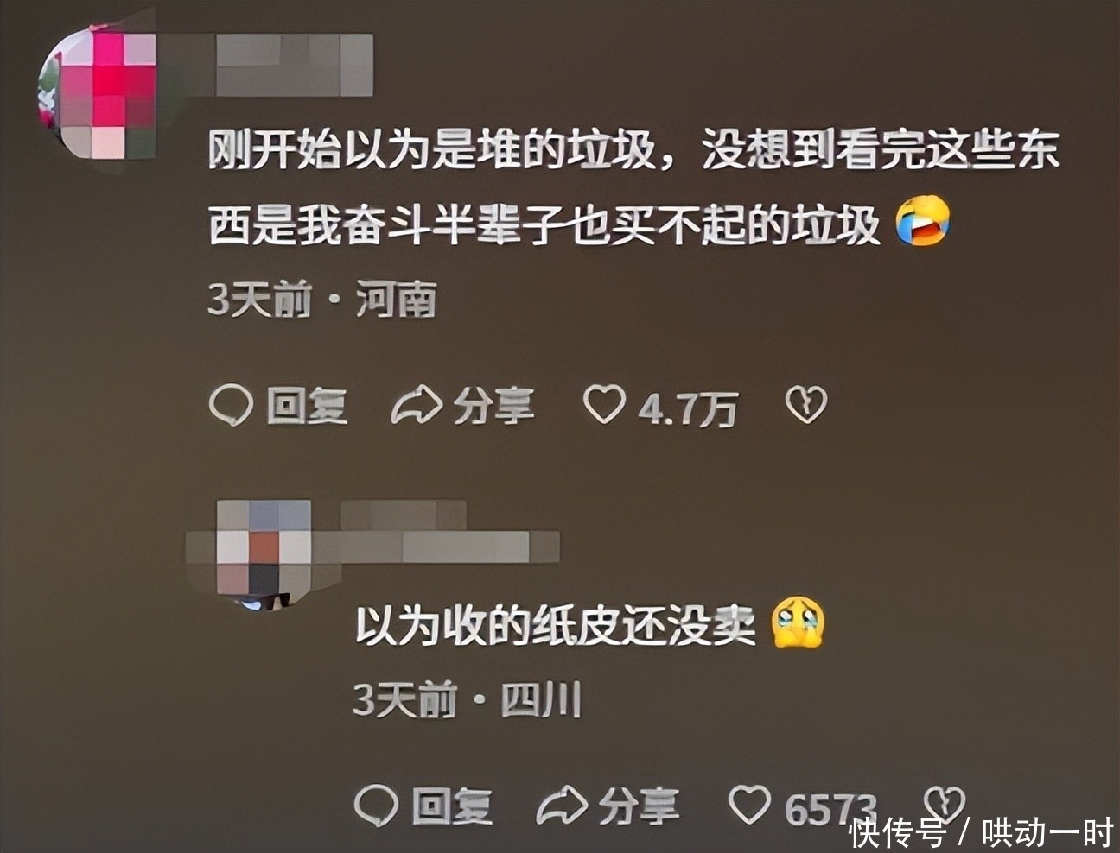Tap the 分享 text on the first comment

click(493, 406)
